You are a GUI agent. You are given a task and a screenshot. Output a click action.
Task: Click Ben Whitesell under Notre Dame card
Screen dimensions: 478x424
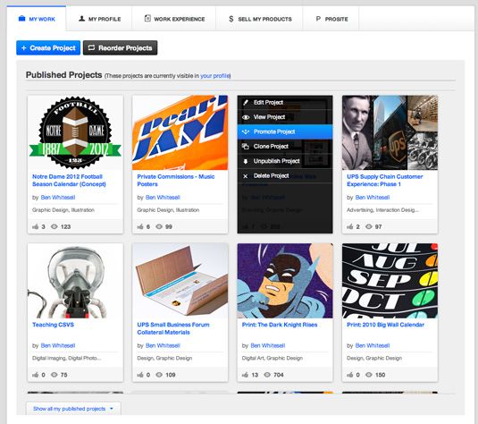tap(58, 197)
